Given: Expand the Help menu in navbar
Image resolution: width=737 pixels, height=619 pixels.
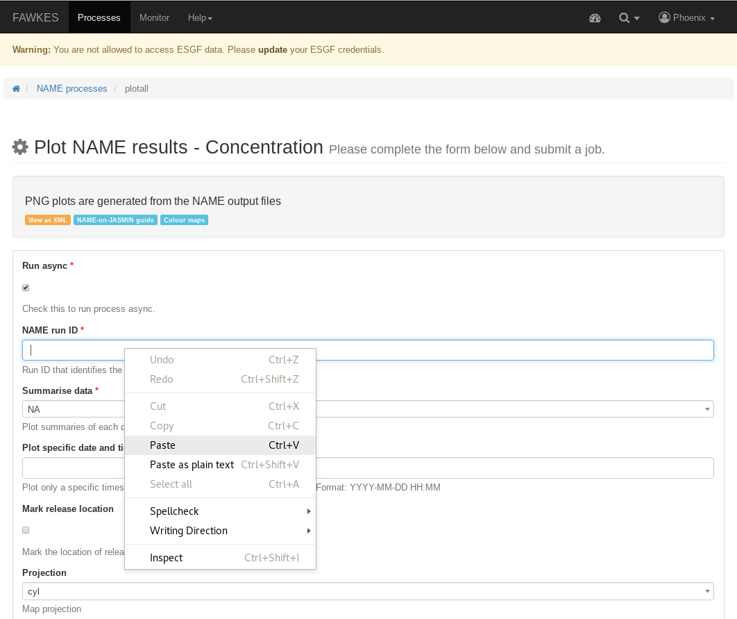Looking at the screenshot, I should [201, 17].
